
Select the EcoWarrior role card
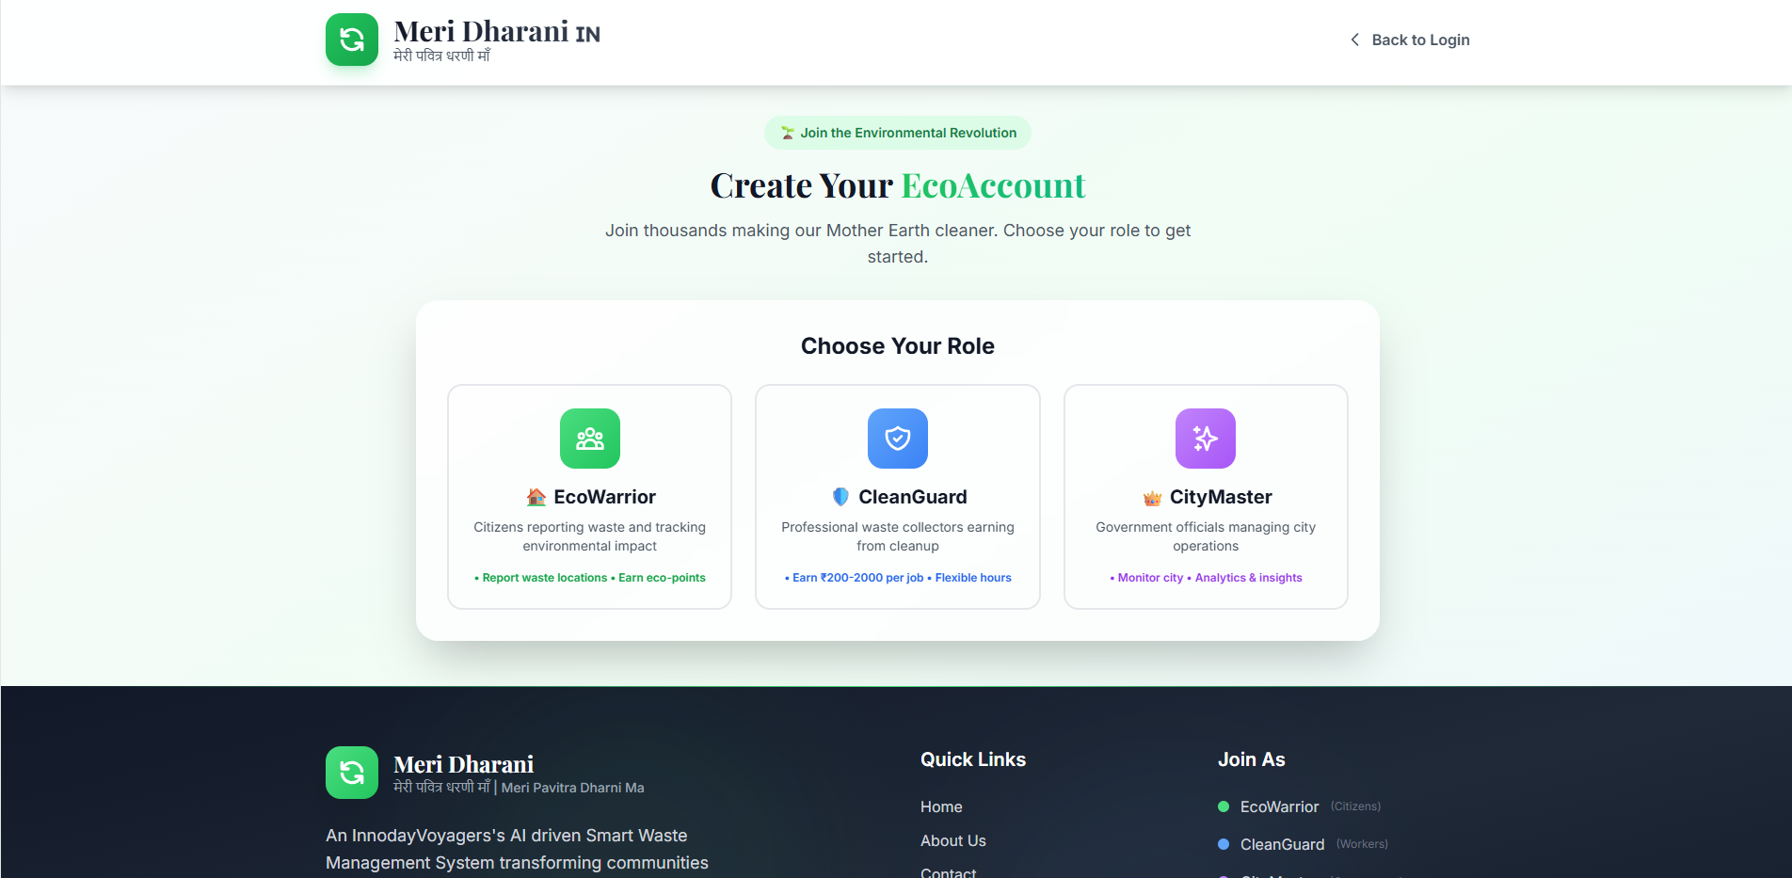pyautogui.click(x=590, y=497)
